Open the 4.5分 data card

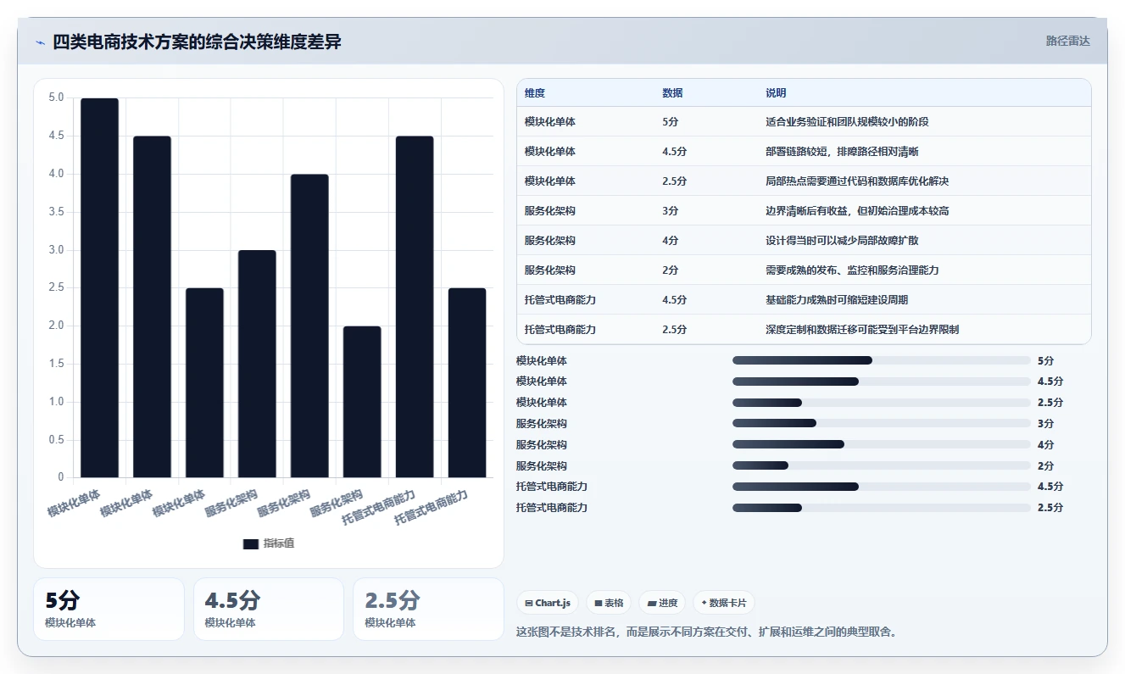[x=269, y=609]
